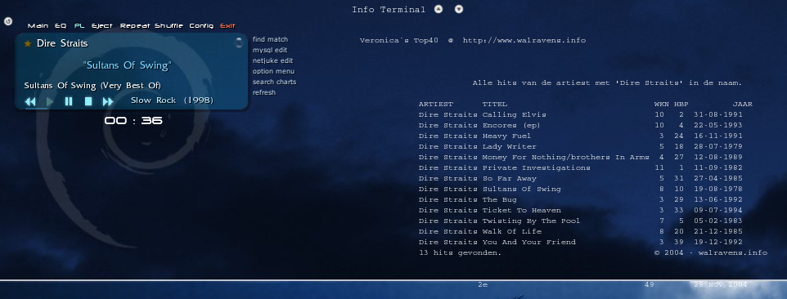Click the 'Private Investigations' chart row
The width and height of the screenshot is (787, 299).
pos(581,167)
